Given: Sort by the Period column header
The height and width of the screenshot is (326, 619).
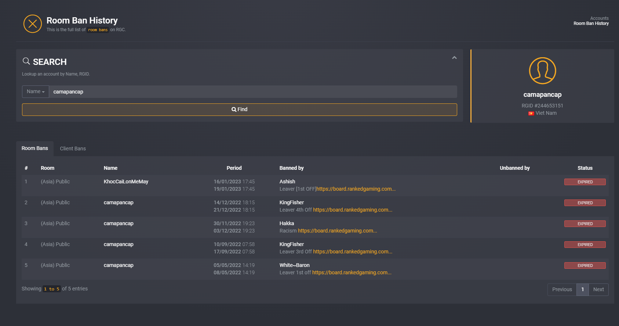Looking at the screenshot, I should (234, 168).
